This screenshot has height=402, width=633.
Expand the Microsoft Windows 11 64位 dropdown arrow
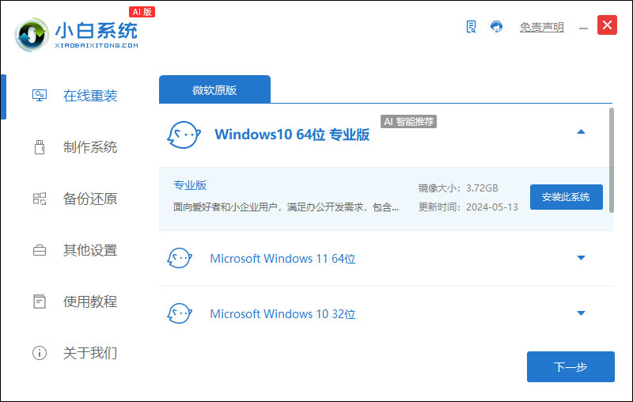click(x=581, y=258)
